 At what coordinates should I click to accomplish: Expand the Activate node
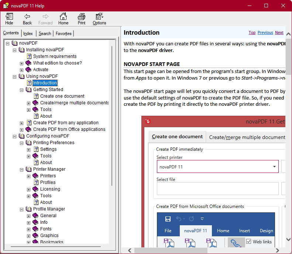click(22, 70)
